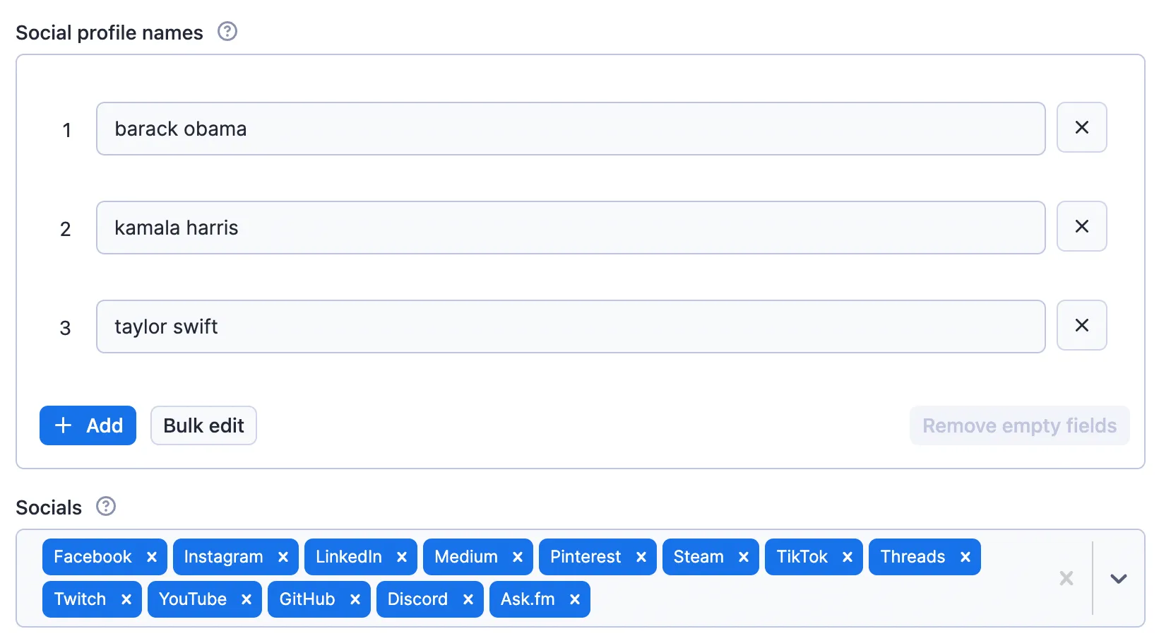Remove the Medium tag
Image resolution: width=1171 pixels, height=641 pixels.
pos(518,557)
